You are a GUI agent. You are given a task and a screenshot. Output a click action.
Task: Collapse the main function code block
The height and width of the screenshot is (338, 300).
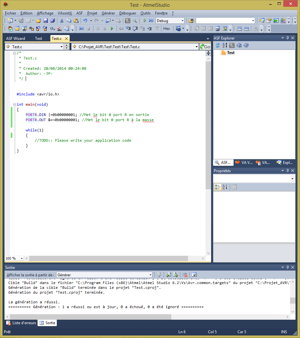(14, 104)
